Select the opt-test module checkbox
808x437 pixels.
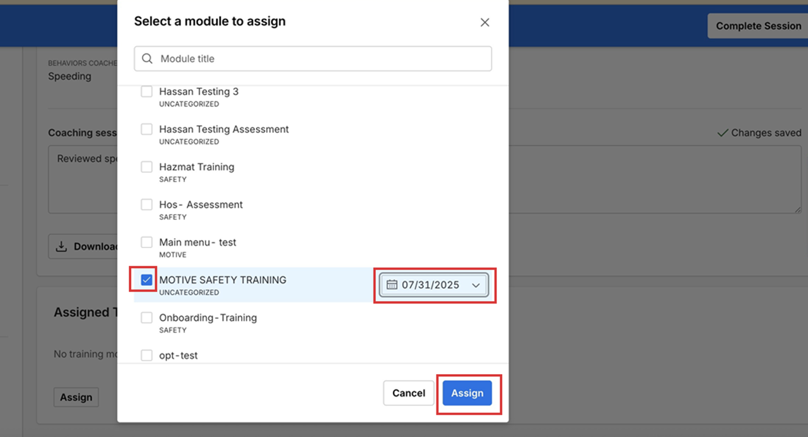pyautogui.click(x=146, y=355)
